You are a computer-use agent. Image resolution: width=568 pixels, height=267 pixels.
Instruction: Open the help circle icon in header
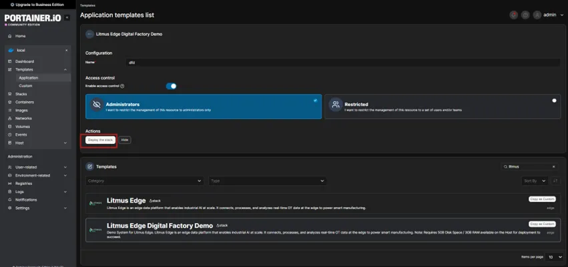click(x=525, y=15)
